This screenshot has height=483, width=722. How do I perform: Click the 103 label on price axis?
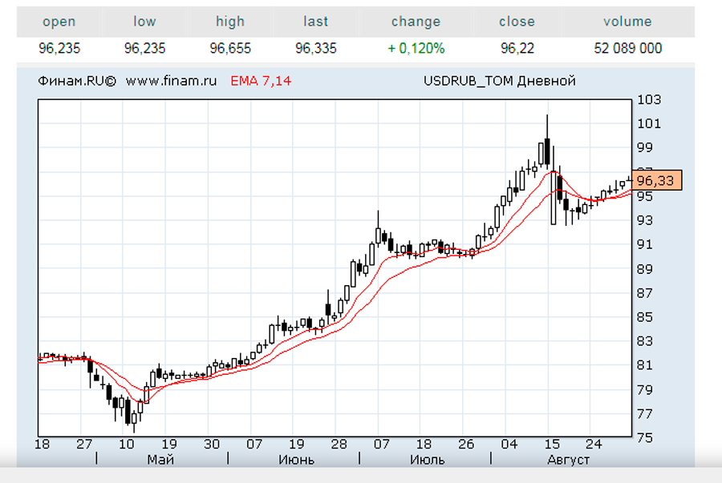pos(648,100)
